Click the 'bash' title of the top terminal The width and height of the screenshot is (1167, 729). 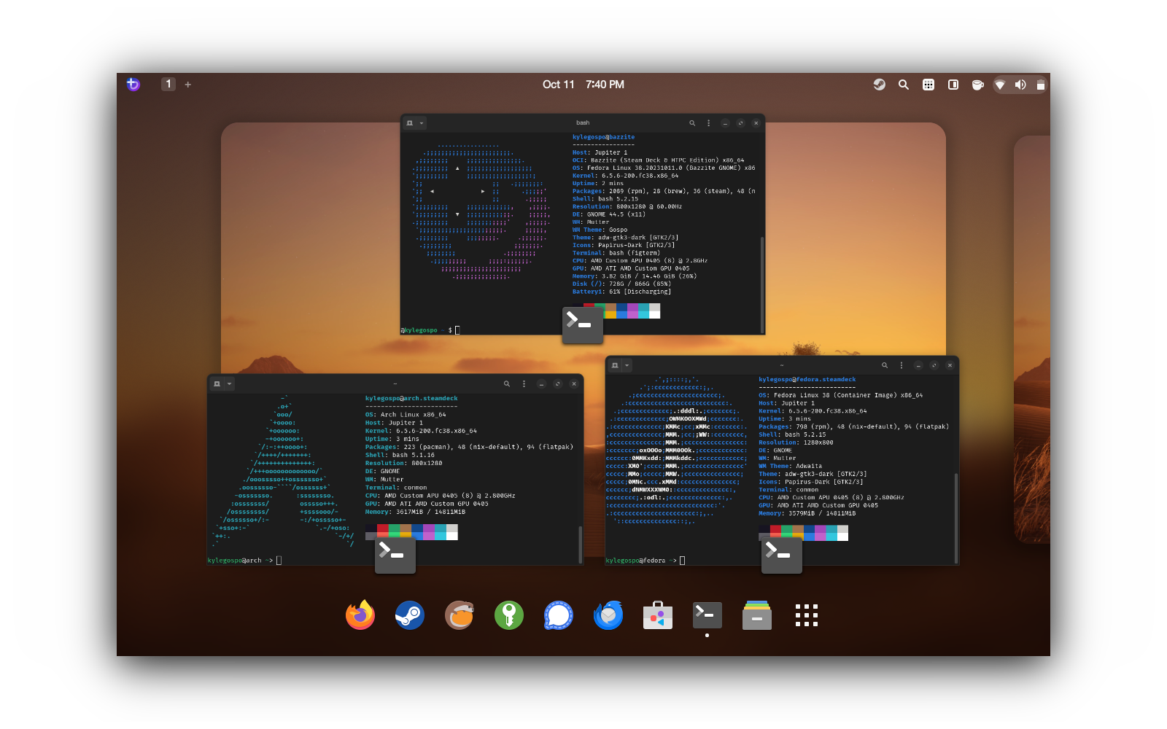583,123
